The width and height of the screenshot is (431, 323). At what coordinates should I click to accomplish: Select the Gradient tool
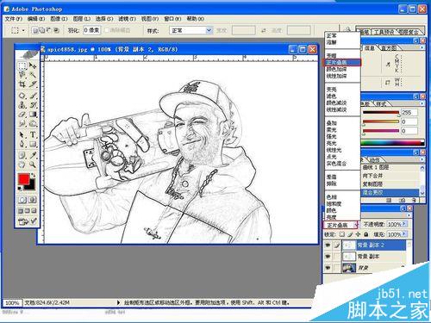coord(33,115)
